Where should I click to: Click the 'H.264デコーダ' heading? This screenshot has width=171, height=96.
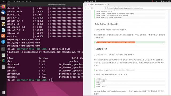click(101, 49)
